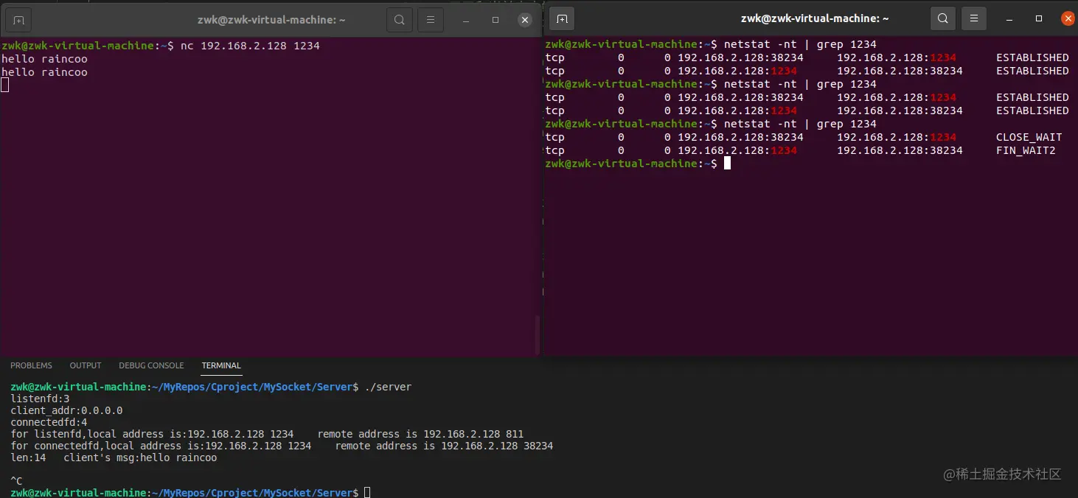Click the 'nc 192.168.2.128 1234' command text

tap(250, 46)
